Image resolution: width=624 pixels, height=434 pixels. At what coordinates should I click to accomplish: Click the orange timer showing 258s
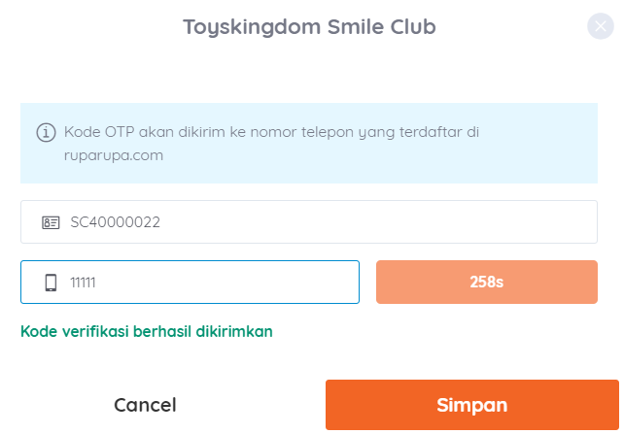point(486,283)
